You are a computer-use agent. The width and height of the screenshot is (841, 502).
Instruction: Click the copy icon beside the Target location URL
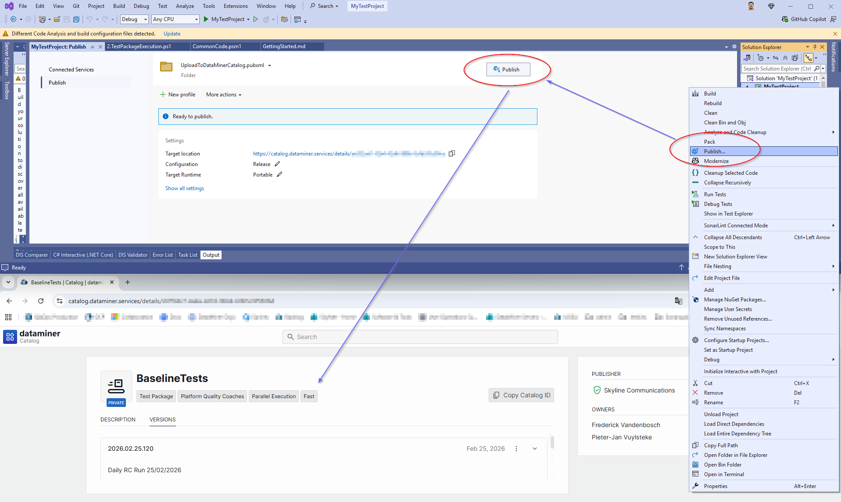(452, 153)
